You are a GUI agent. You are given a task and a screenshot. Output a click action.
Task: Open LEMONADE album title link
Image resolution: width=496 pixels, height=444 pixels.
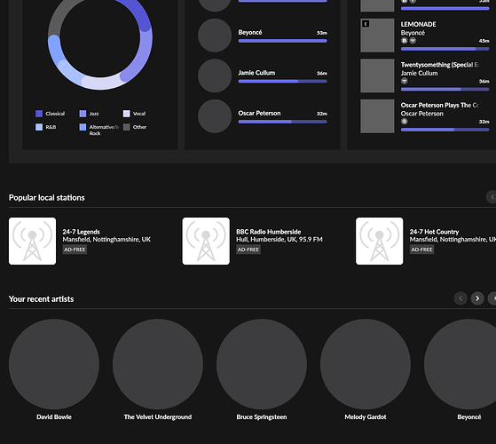[418, 24]
